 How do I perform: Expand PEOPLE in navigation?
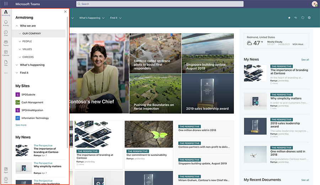point(20,41)
